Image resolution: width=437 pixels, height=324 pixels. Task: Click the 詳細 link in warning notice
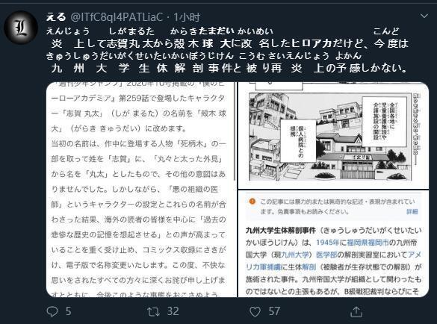point(412,212)
